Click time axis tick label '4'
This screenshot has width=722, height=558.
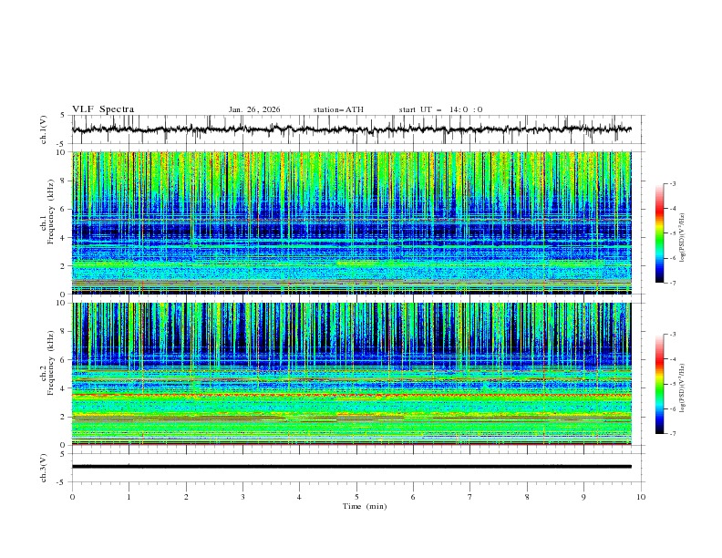point(299,497)
